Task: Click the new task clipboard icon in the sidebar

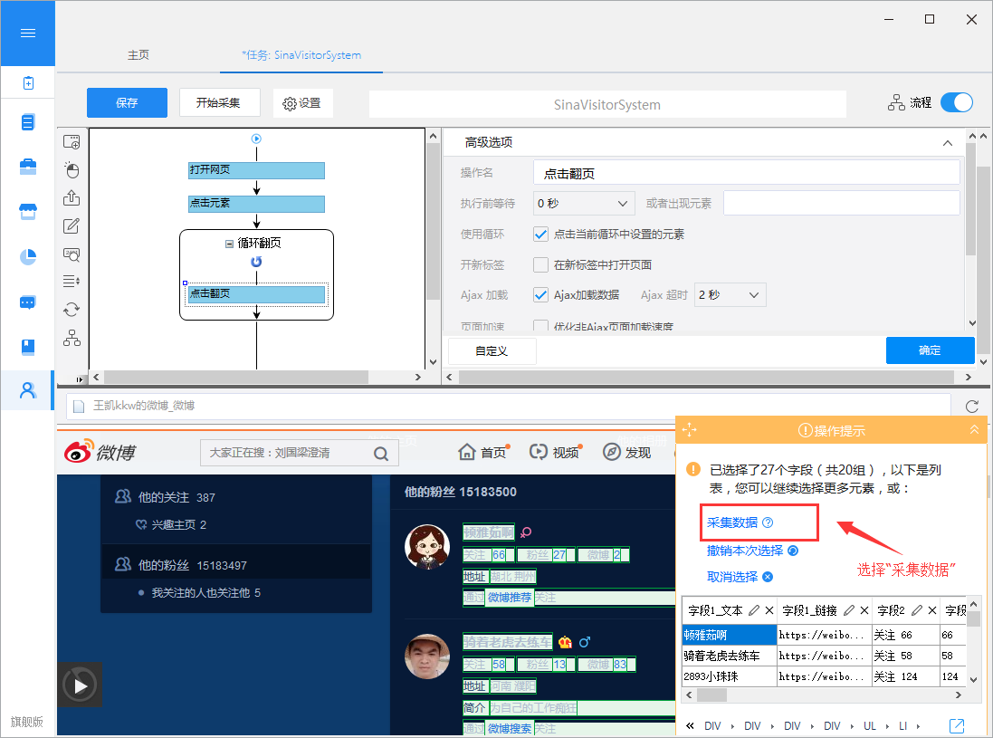Action: [28, 83]
